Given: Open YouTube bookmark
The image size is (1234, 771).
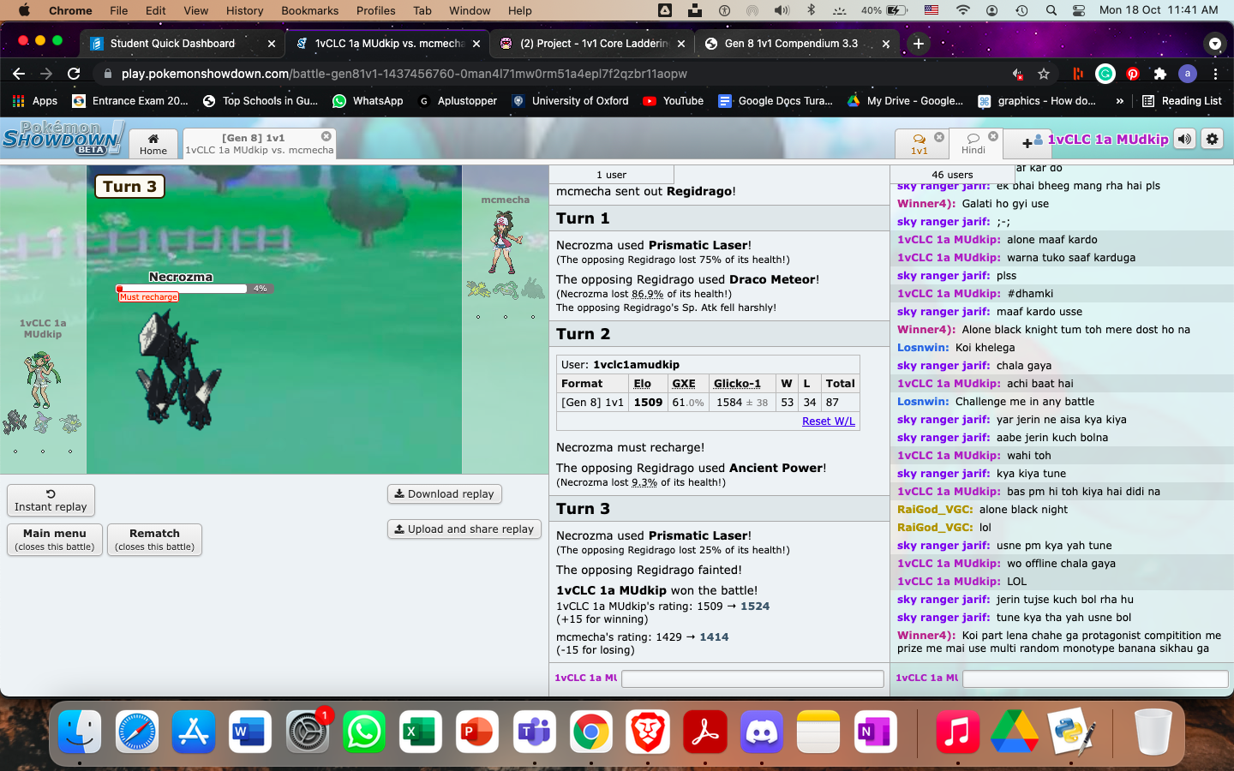Looking at the screenshot, I should click(x=673, y=101).
